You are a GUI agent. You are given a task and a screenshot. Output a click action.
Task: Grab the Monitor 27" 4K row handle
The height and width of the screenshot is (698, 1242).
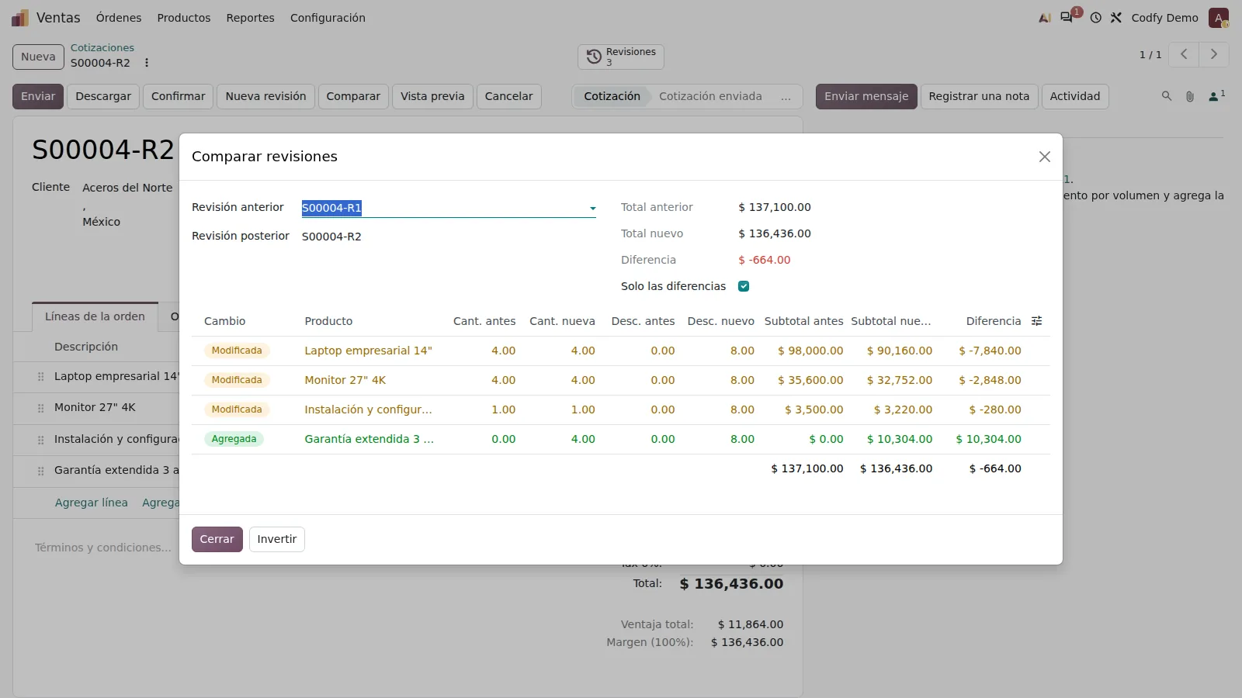[x=41, y=408]
